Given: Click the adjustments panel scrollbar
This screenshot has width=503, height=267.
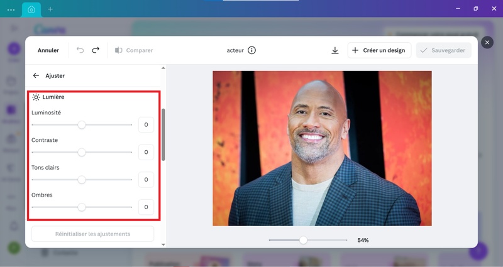Looking at the screenshot, I should coord(163,134).
